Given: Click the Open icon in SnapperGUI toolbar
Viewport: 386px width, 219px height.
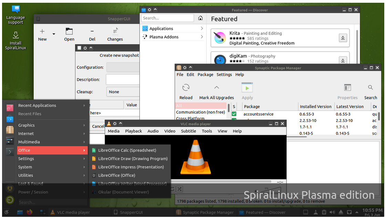Looking at the screenshot, I should 69,32.
